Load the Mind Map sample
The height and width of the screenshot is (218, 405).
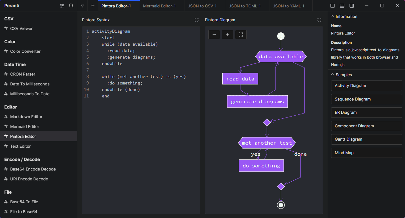pyautogui.click(x=366, y=153)
